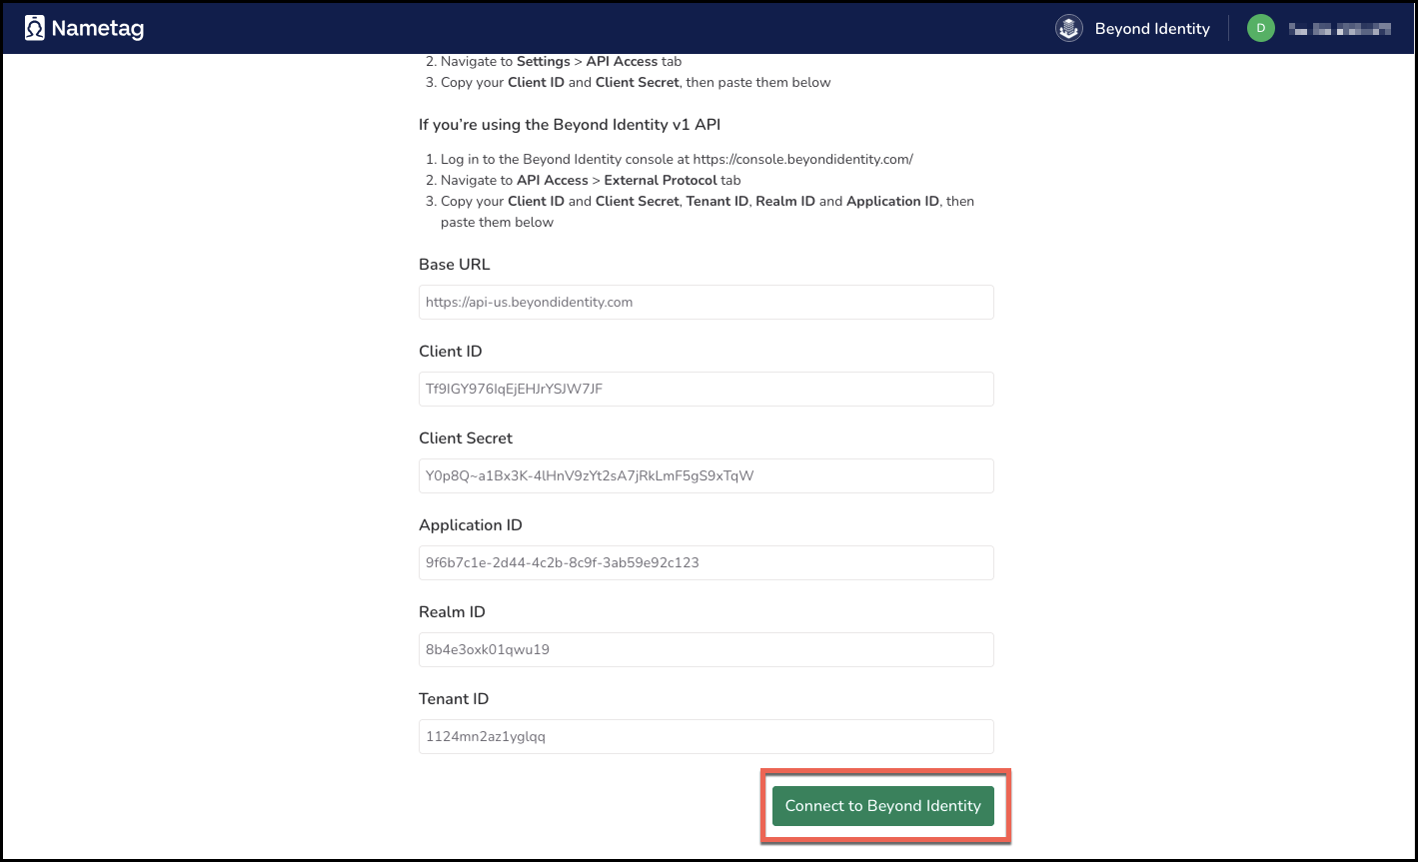Click the Application ID input field
Screen dimensions: 1418x862
pos(706,563)
